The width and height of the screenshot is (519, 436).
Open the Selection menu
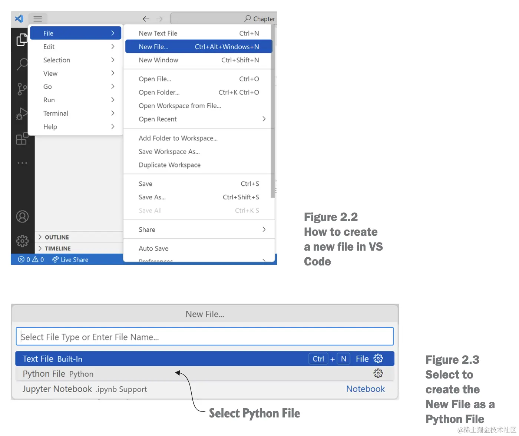pos(76,60)
